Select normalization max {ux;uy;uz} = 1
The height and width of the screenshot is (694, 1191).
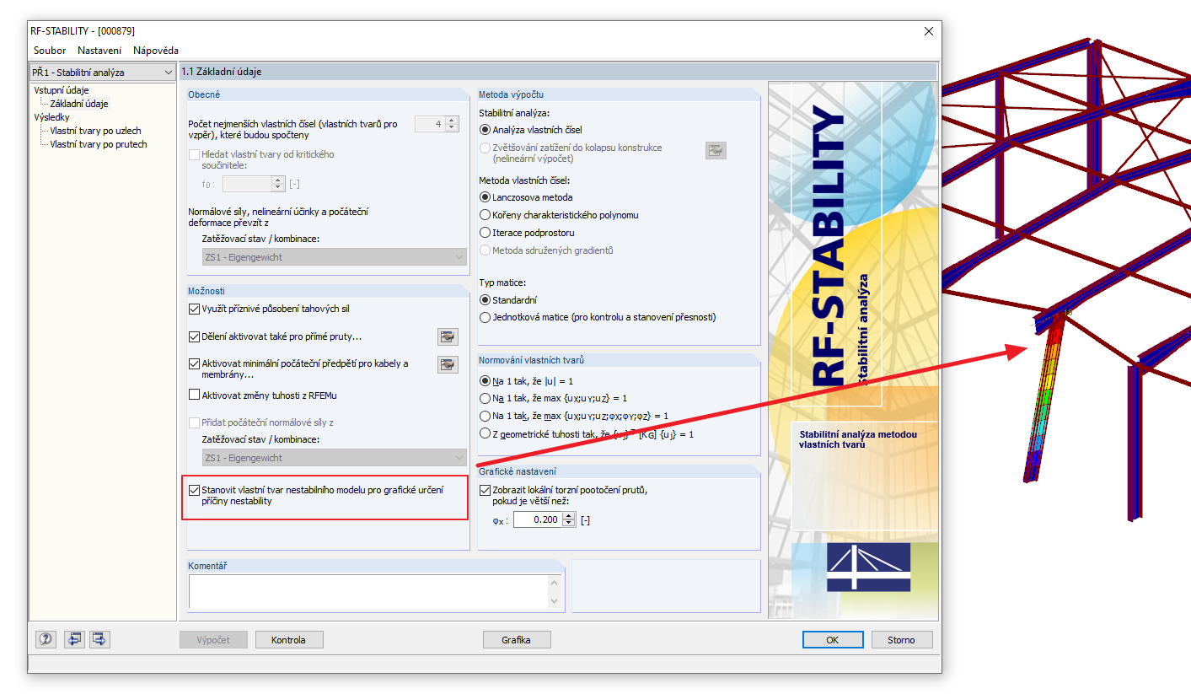click(485, 398)
